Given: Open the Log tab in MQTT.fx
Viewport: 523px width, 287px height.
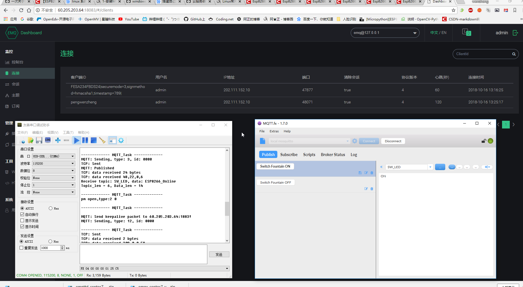Looking at the screenshot, I should click(x=354, y=155).
